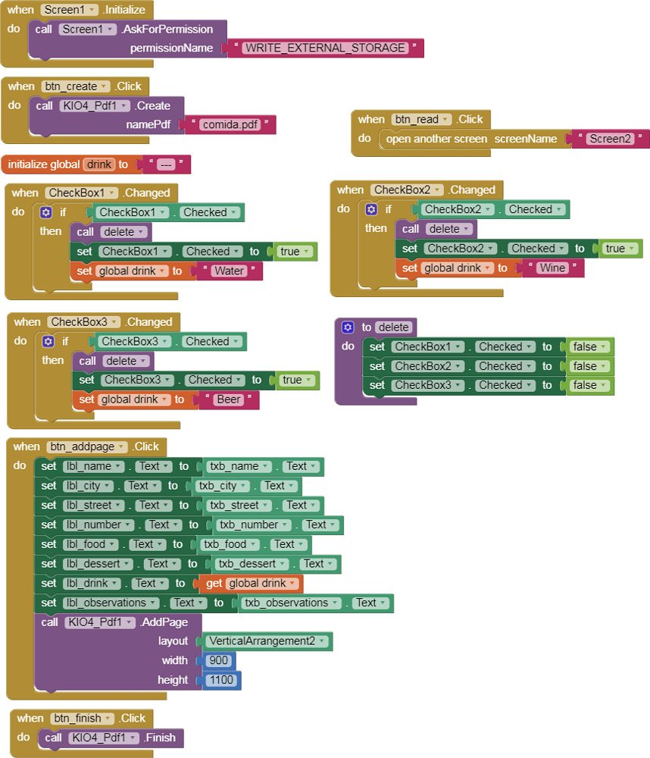Edit the "Wine" text string
Image resolution: width=650 pixels, height=758 pixels.
(x=552, y=268)
